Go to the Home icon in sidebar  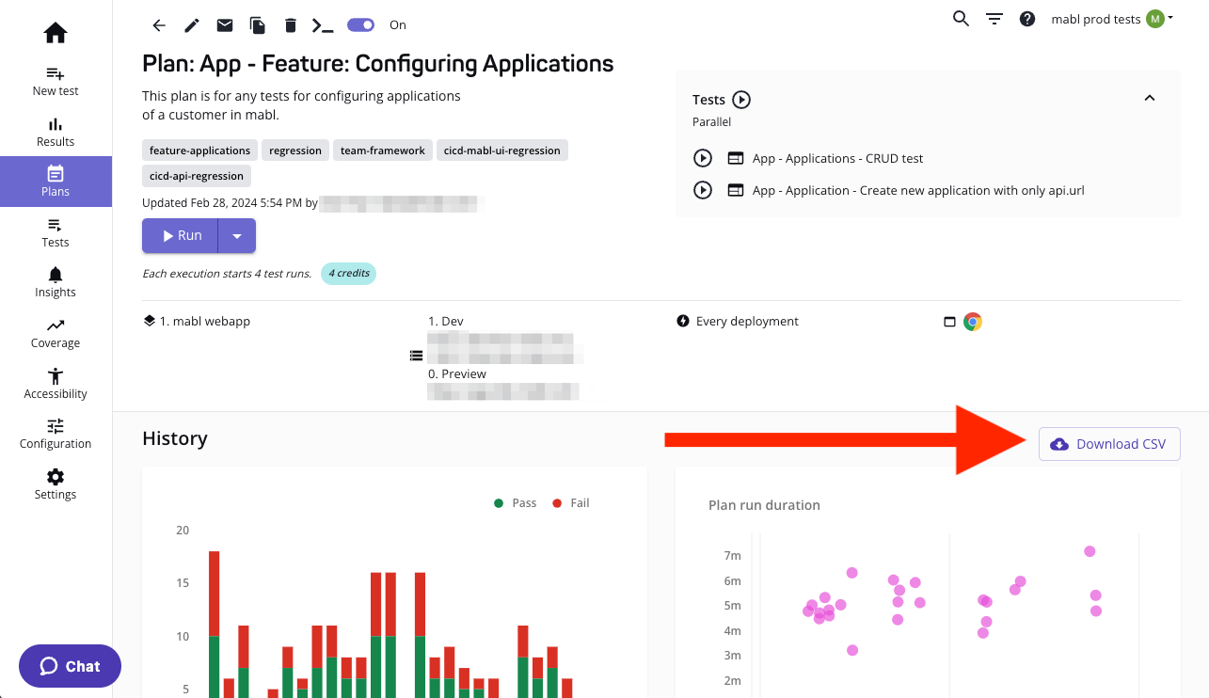56,33
